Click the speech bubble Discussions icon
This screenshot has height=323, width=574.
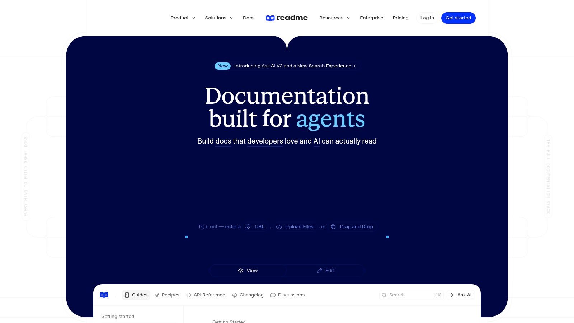pos(273,295)
